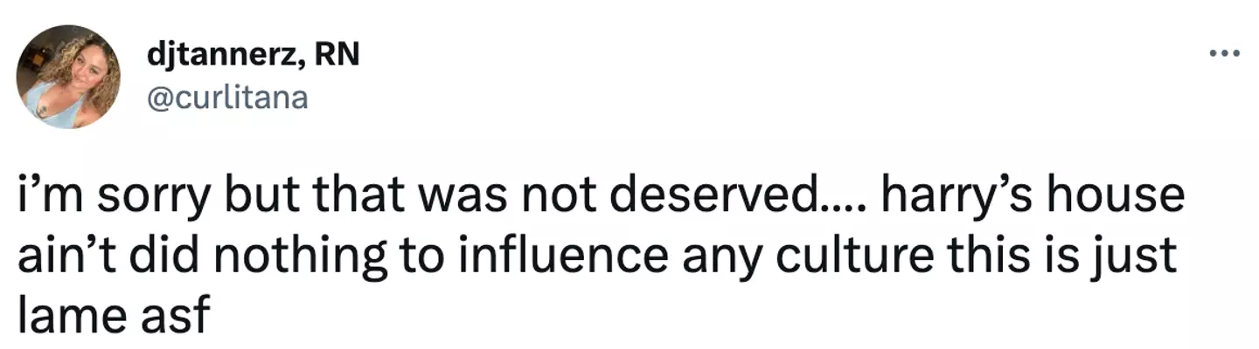Click the djtannerz profile picture

tap(69, 77)
